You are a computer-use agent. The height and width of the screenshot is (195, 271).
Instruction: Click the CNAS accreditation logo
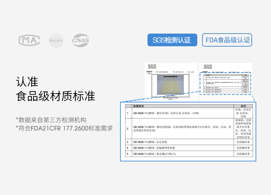pyautogui.click(x=81, y=40)
